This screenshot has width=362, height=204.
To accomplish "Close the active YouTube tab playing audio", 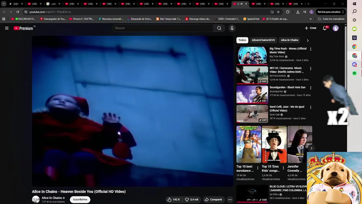I will click(246, 4).
